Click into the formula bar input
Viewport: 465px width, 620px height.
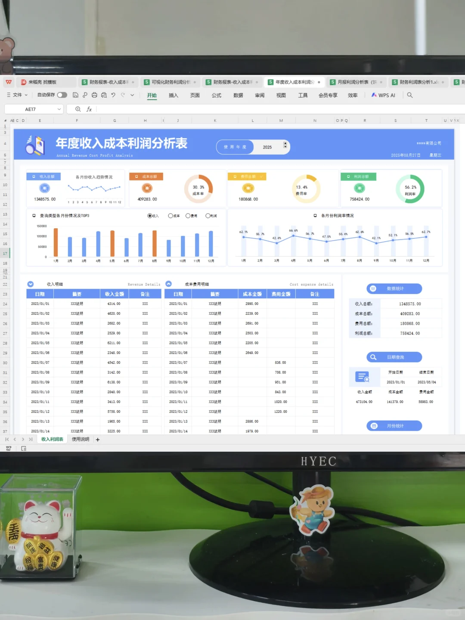click(280, 109)
